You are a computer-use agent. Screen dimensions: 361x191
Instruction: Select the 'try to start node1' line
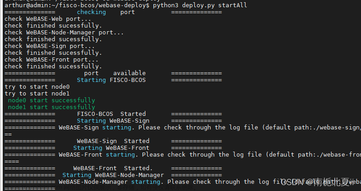(37, 93)
